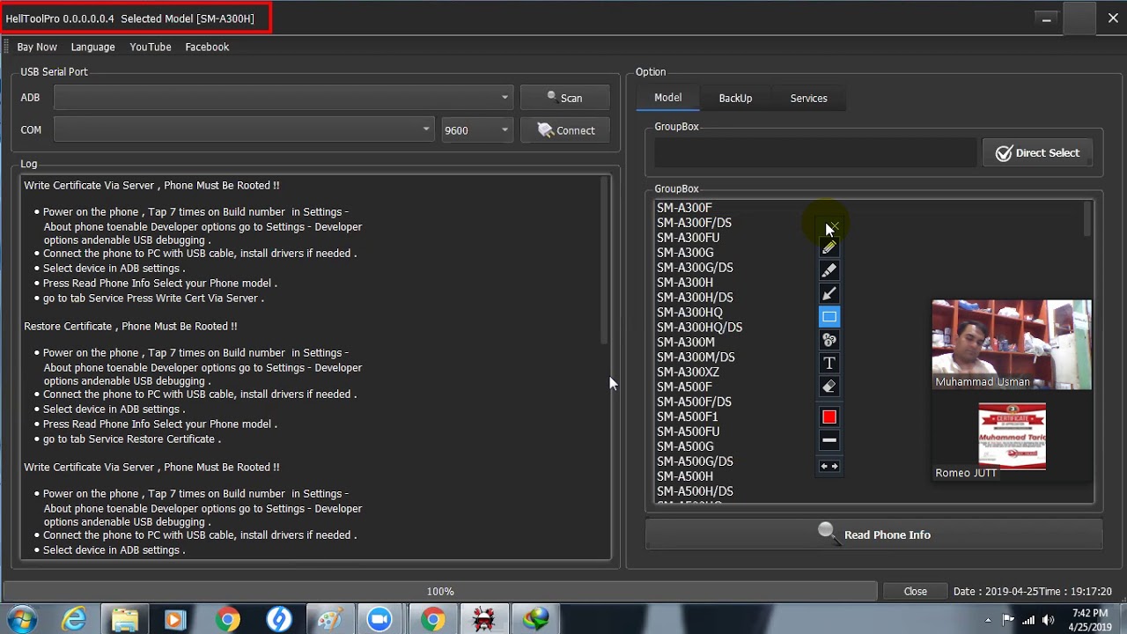
Task: Select the arrow annotation tool
Action: point(829,293)
